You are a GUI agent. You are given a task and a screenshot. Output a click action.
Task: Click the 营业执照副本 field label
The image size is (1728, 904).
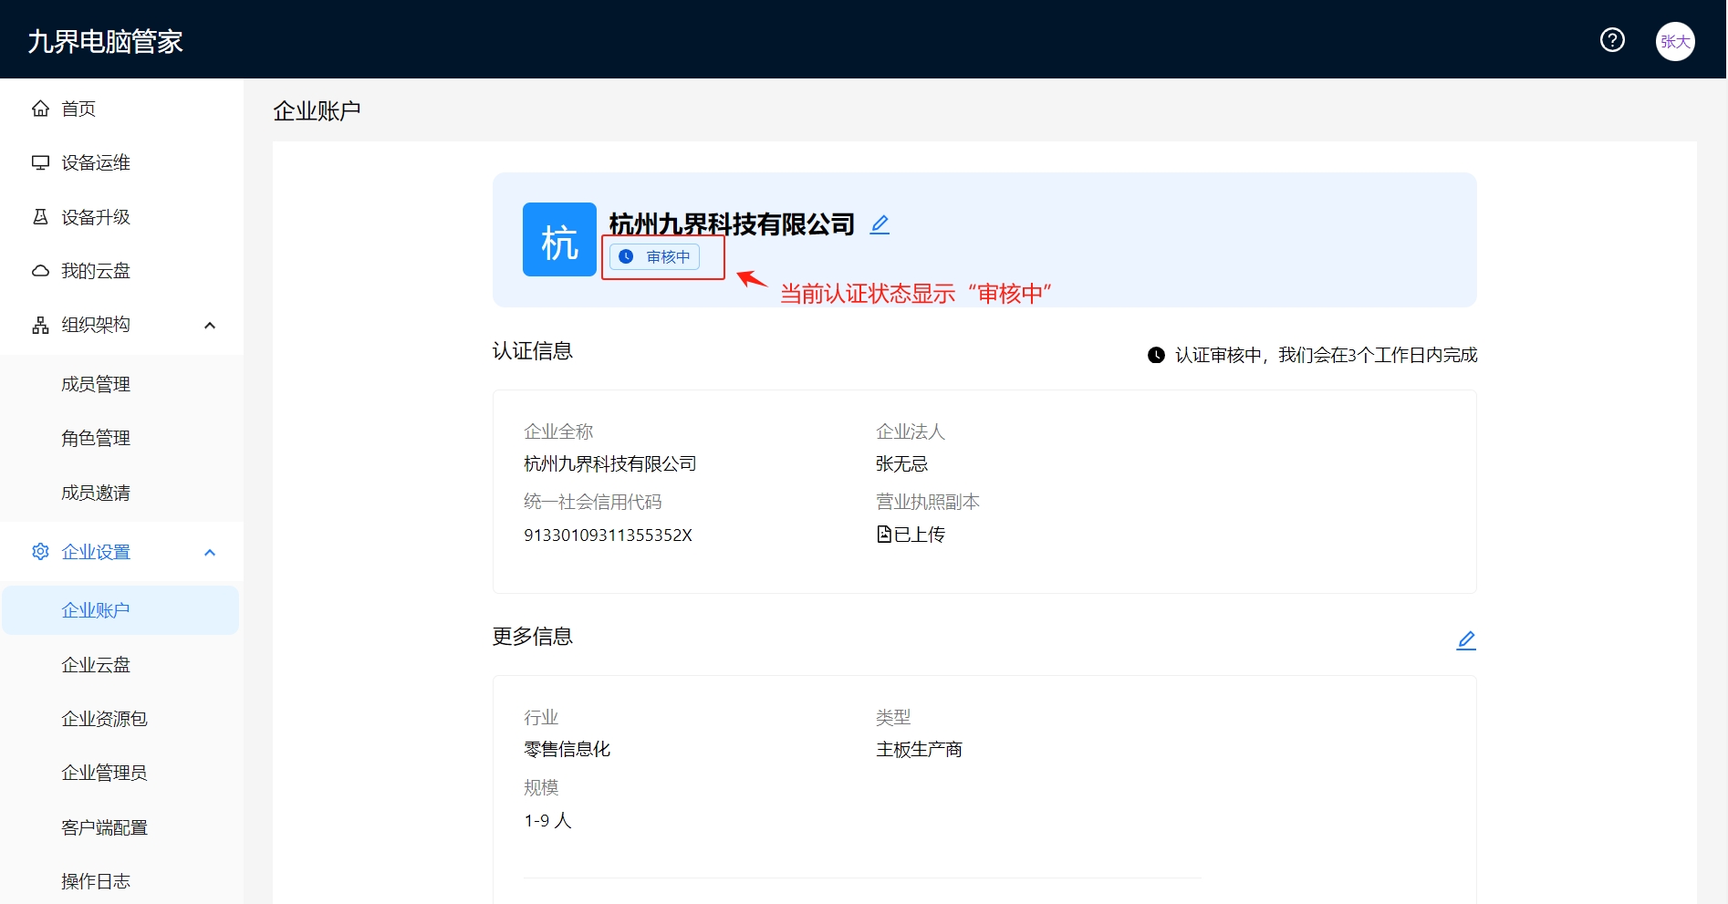tap(927, 502)
